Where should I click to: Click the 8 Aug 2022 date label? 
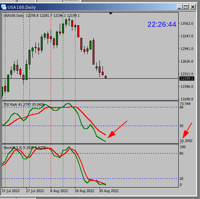tap(59, 191)
